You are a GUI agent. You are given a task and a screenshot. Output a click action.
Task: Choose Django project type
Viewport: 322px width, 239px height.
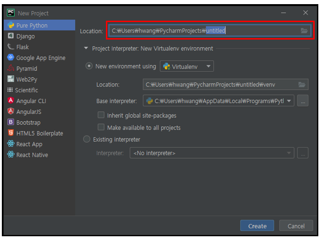click(x=40, y=36)
